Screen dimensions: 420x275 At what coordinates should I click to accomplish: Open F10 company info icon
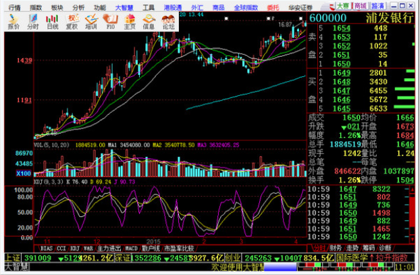pyautogui.click(x=110, y=22)
